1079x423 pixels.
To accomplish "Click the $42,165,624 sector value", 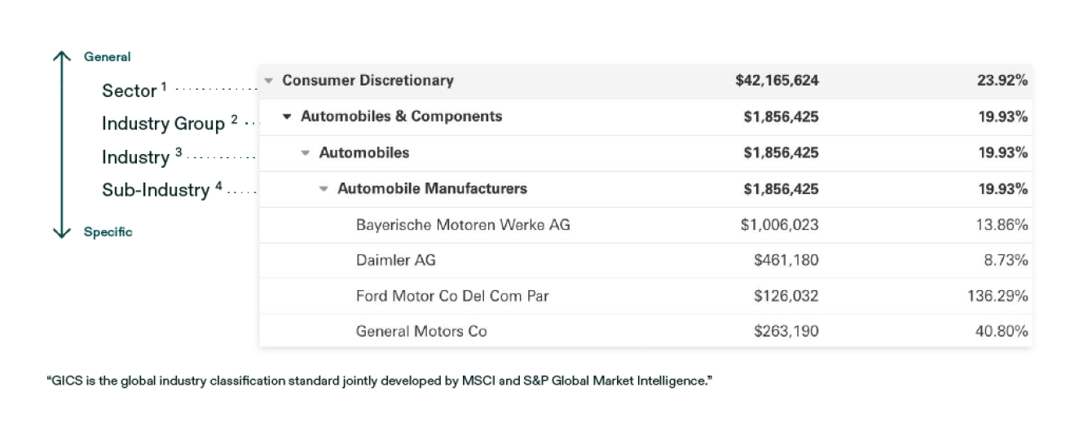I will coord(777,81).
